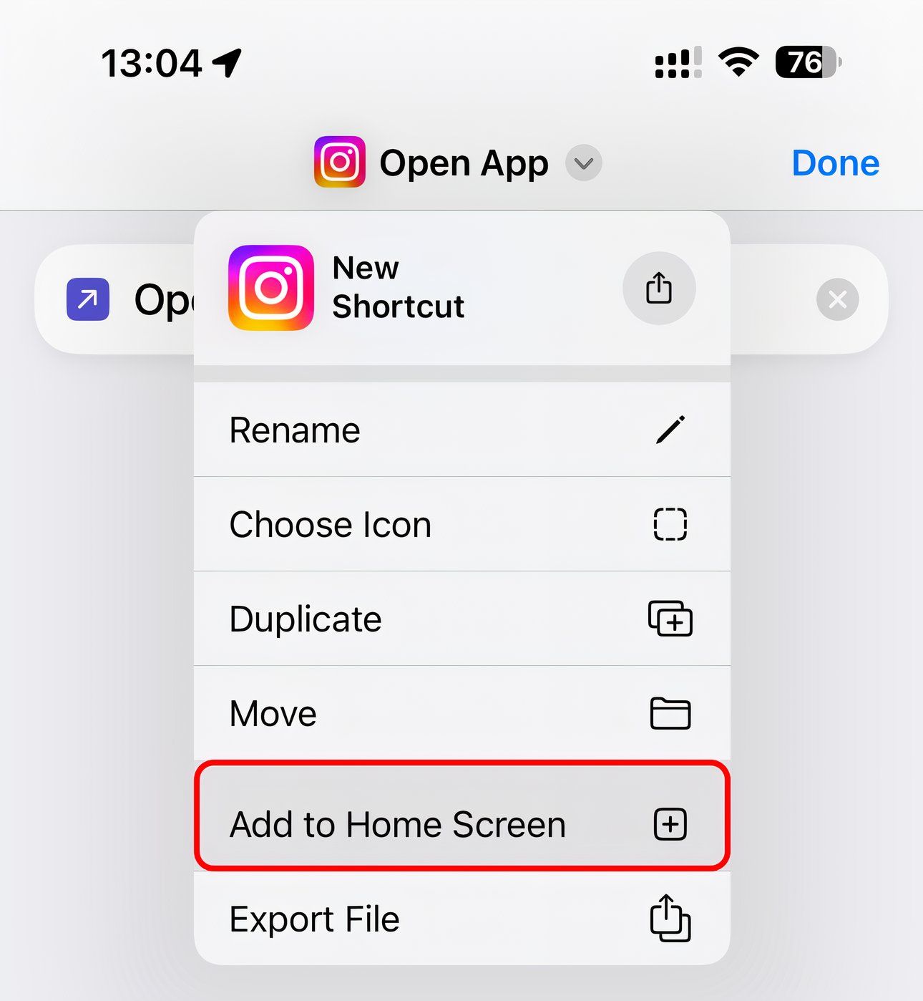
Task: Remove the action with the gray X button
Action: point(838,299)
